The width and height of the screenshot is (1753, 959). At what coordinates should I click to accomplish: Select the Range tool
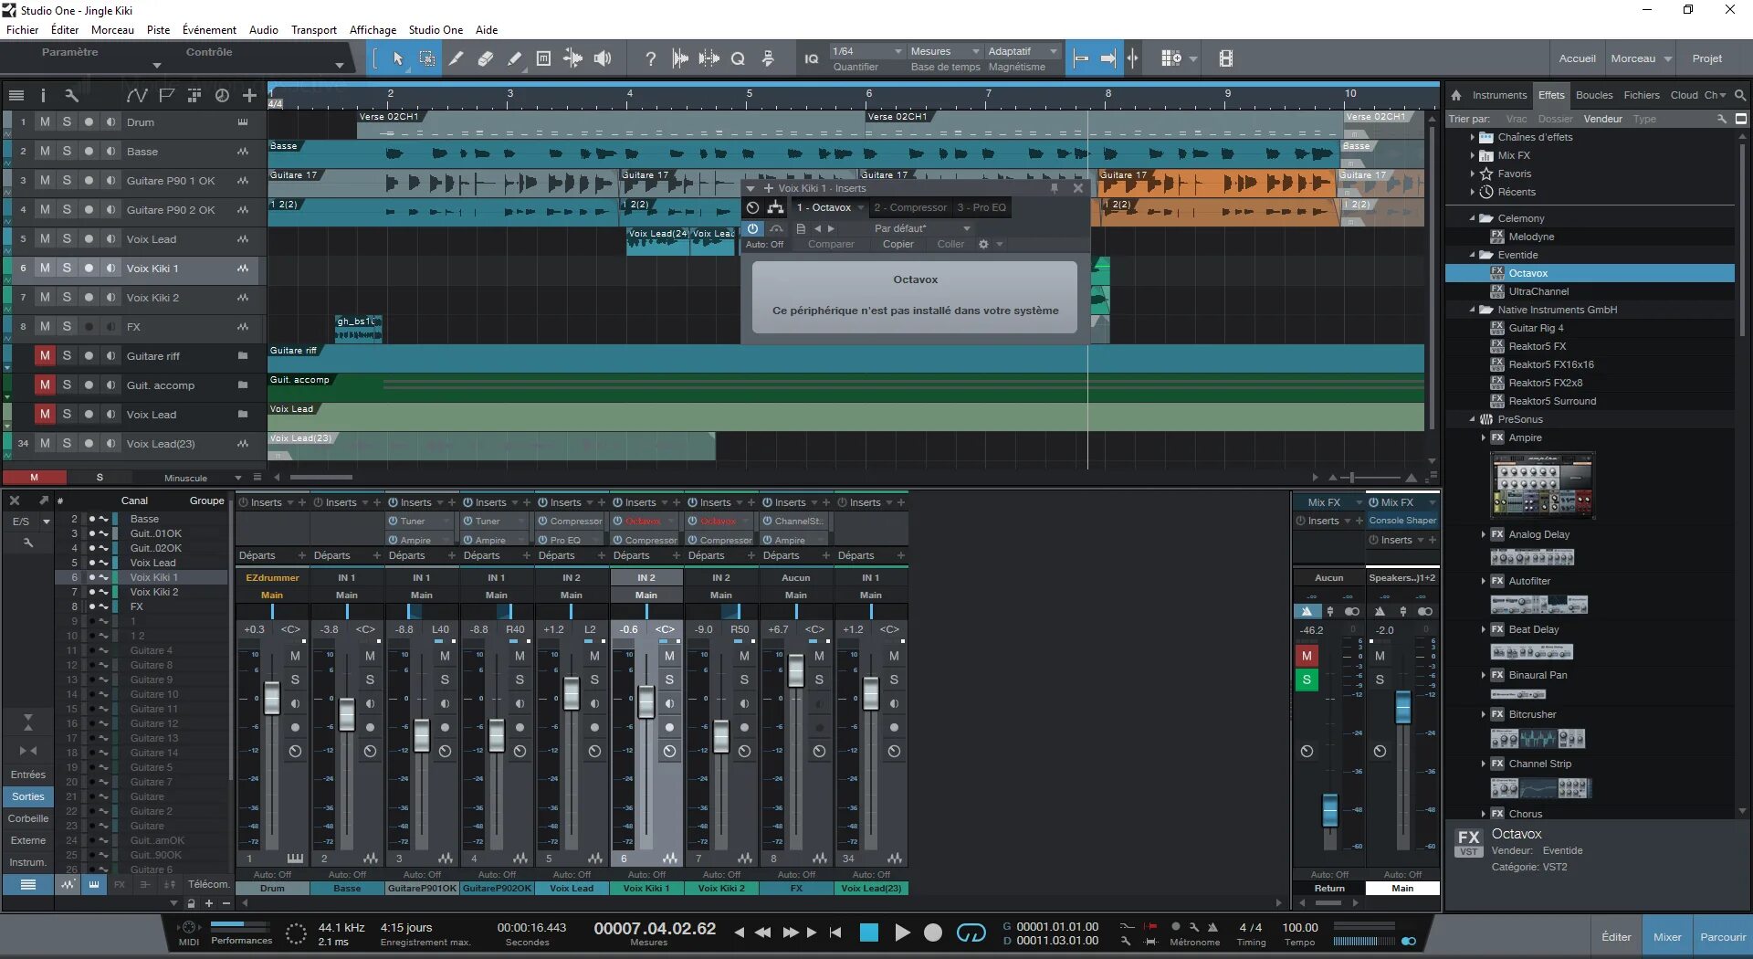[x=426, y=58]
